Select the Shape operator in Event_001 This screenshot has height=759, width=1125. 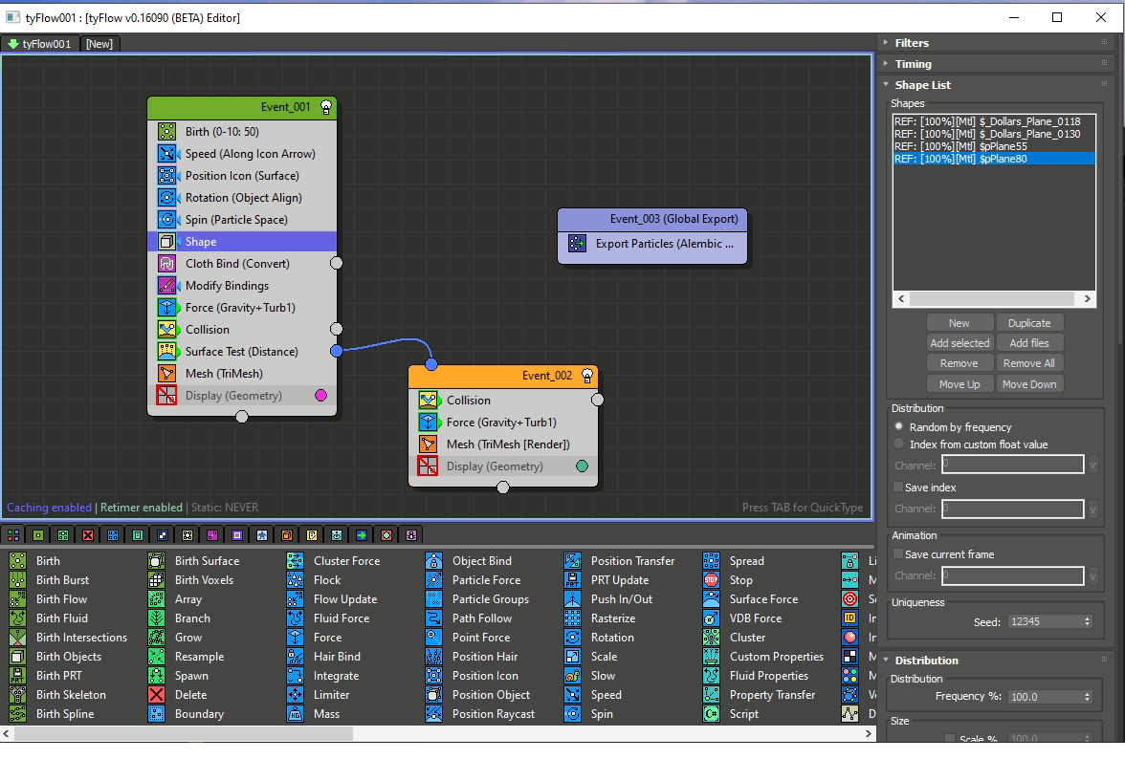coord(243,242)
